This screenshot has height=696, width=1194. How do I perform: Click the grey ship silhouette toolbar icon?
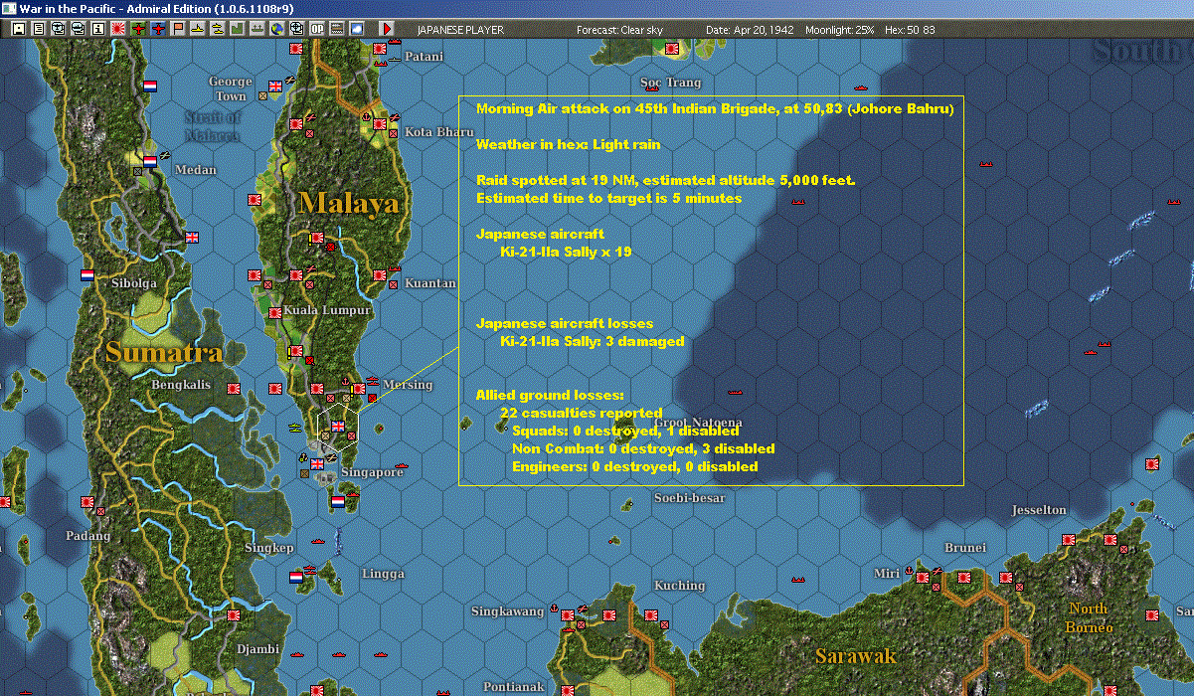pos(257,30)
